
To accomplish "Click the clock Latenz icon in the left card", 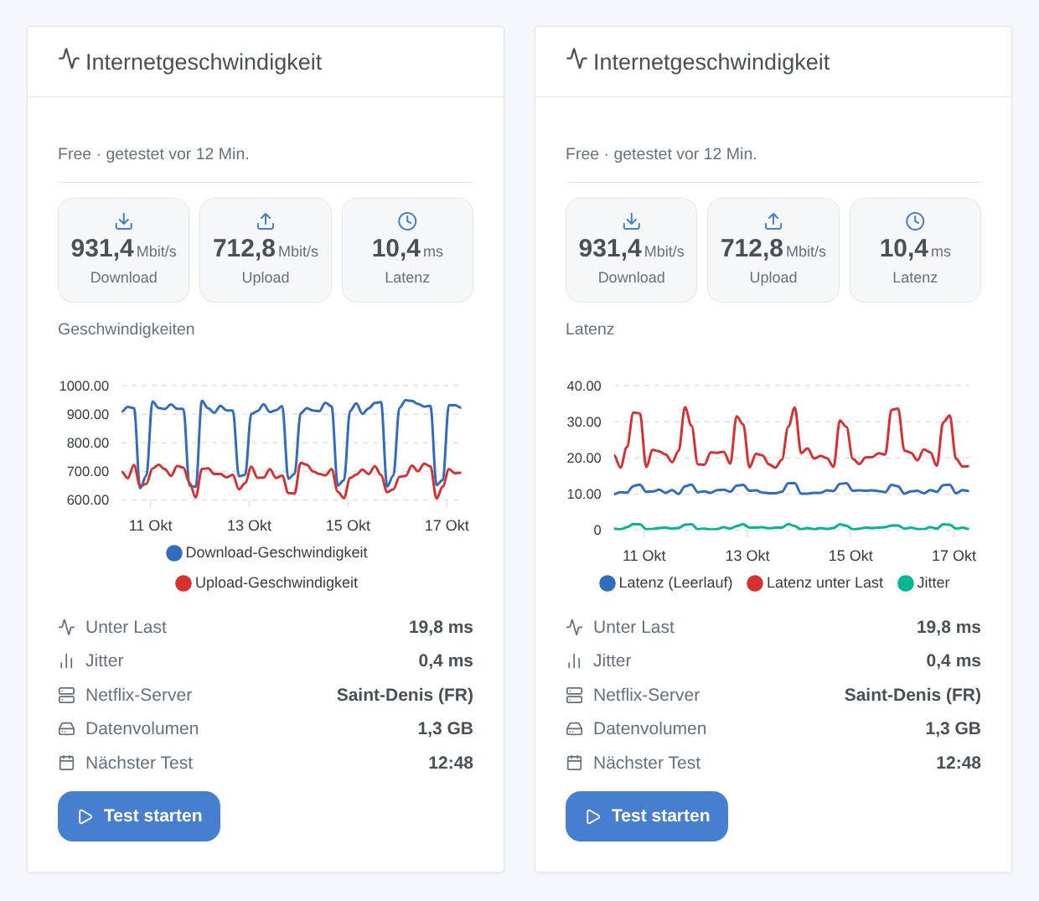I will 407,221.
